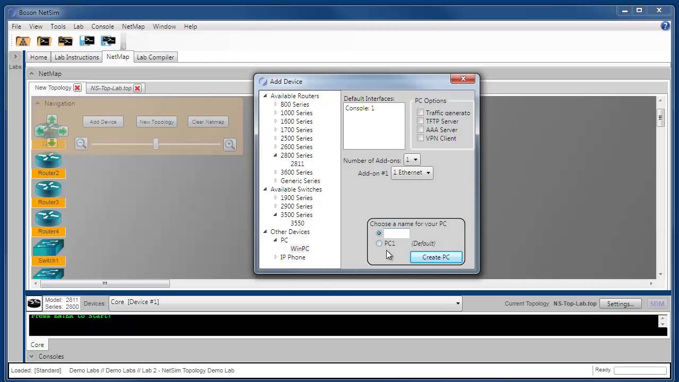Select the Router3 device icon
Screen dimensions: 679x382
[48, 189]
